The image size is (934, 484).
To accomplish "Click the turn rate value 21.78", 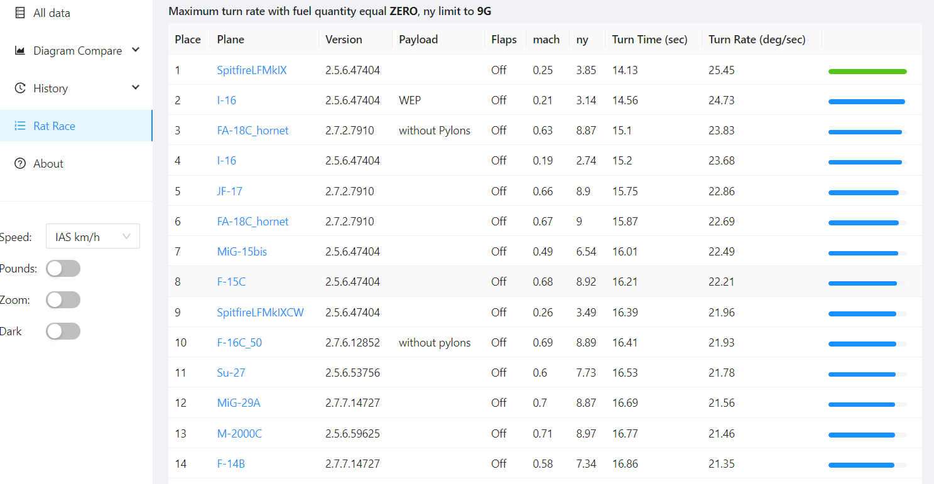I will click(722, 373).
